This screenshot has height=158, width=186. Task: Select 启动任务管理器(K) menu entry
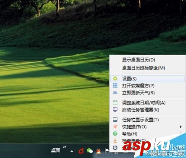coord(147,110)
